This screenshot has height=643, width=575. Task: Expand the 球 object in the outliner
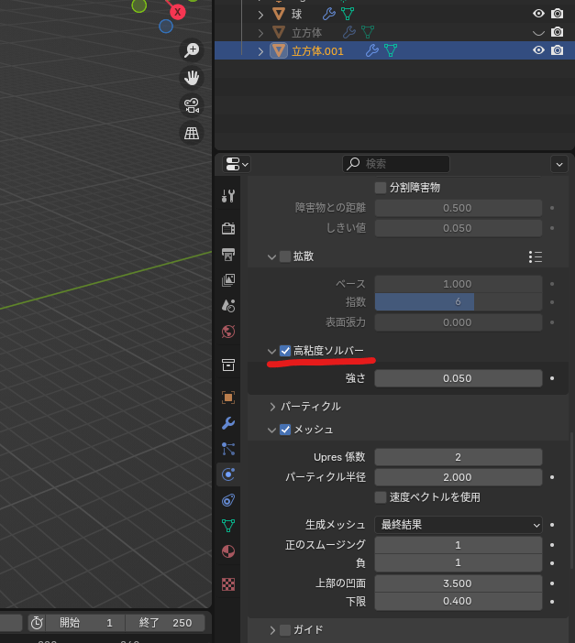click(260, 14)
